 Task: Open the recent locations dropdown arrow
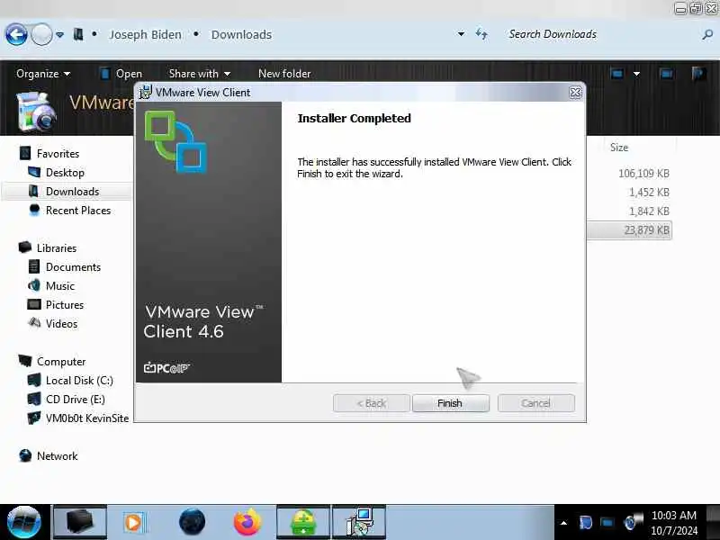pyautogui.click(x=59, y=34)
